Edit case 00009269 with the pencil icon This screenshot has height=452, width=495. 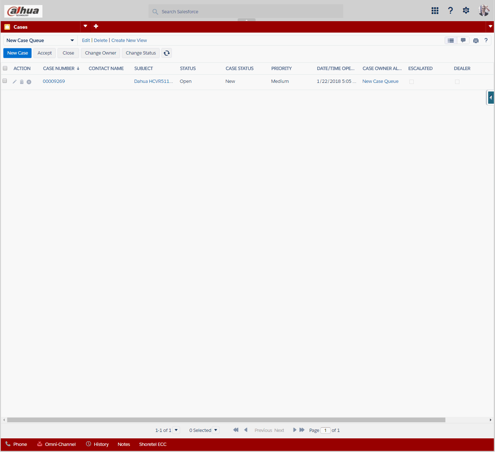coord(14,82)
